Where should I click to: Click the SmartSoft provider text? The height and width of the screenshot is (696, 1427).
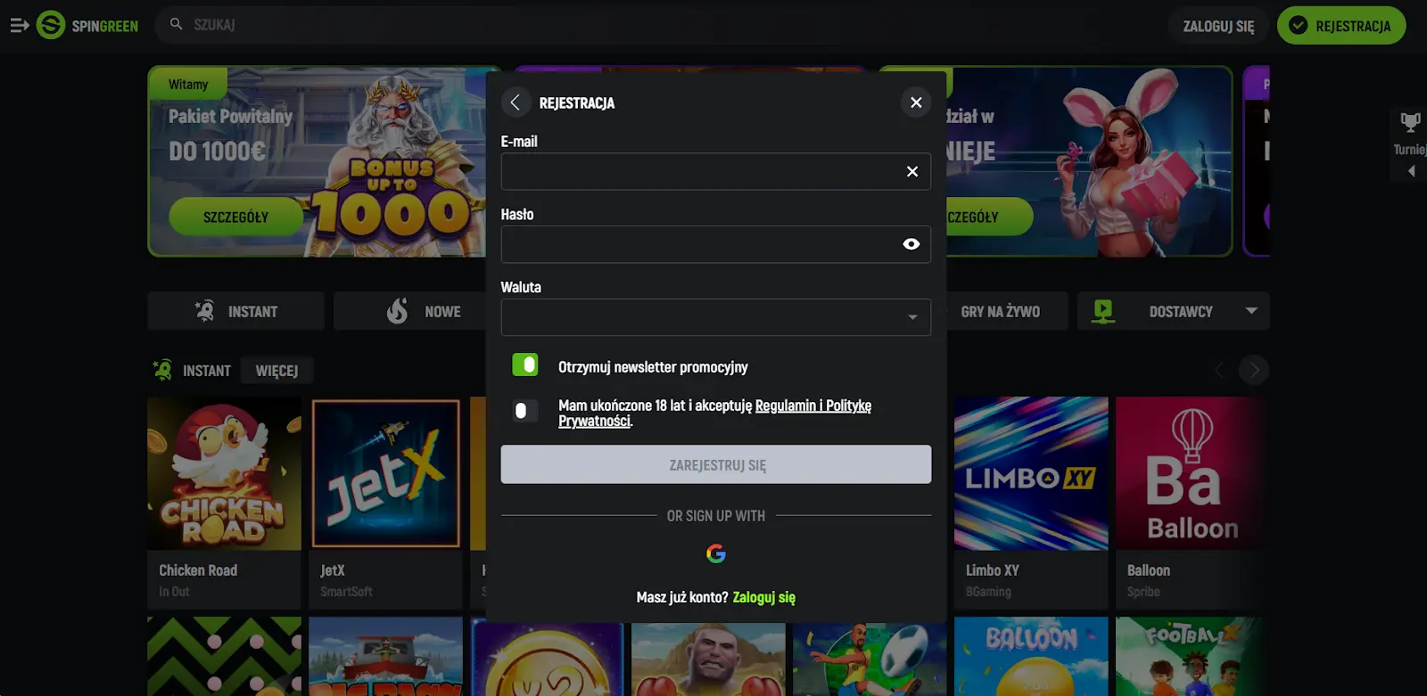346,592
